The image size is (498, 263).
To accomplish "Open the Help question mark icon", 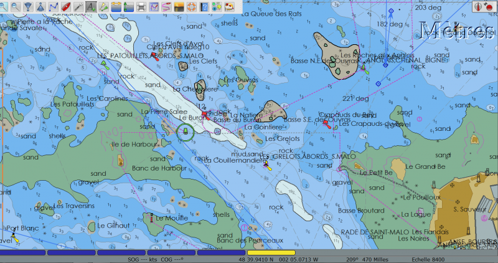I will (x=204, y=6).
